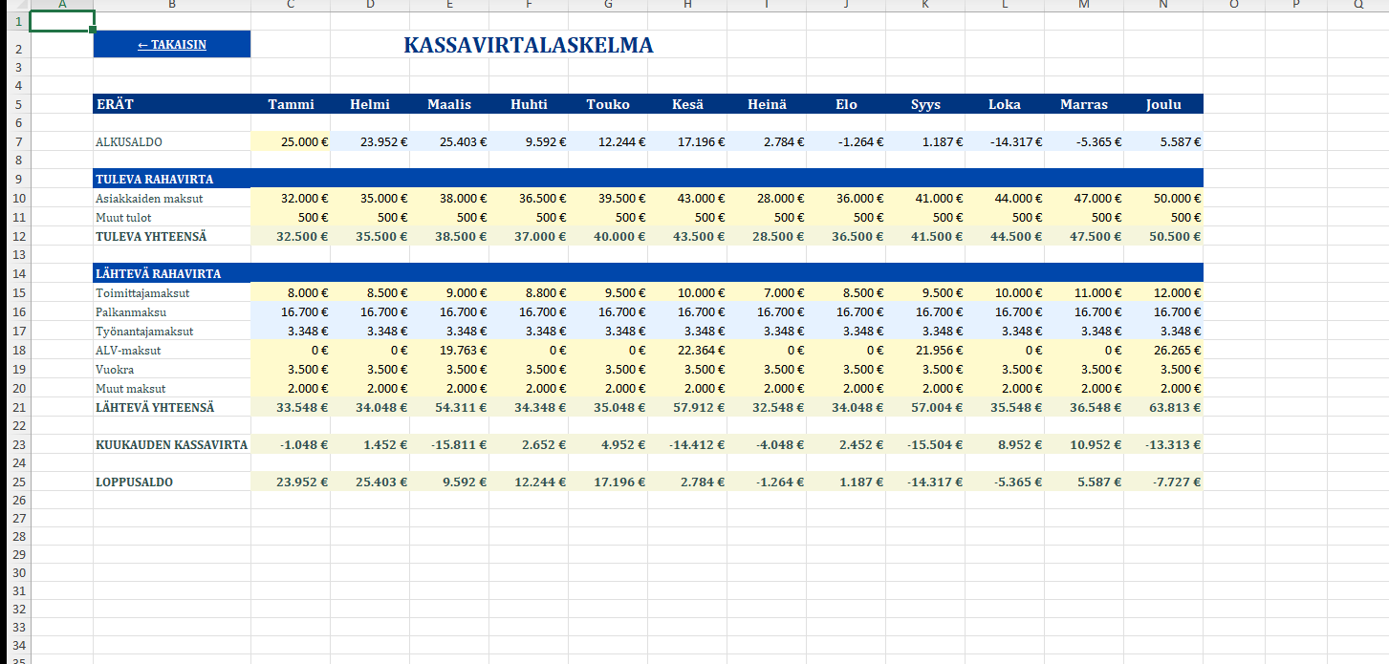
Task: Select row 25 header
Action: coord(17,482)
